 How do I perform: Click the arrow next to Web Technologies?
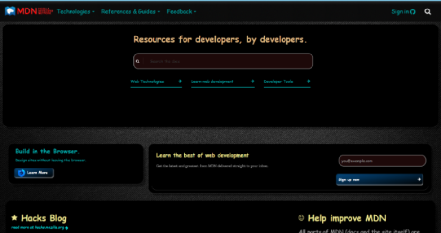tap(180, 81)
